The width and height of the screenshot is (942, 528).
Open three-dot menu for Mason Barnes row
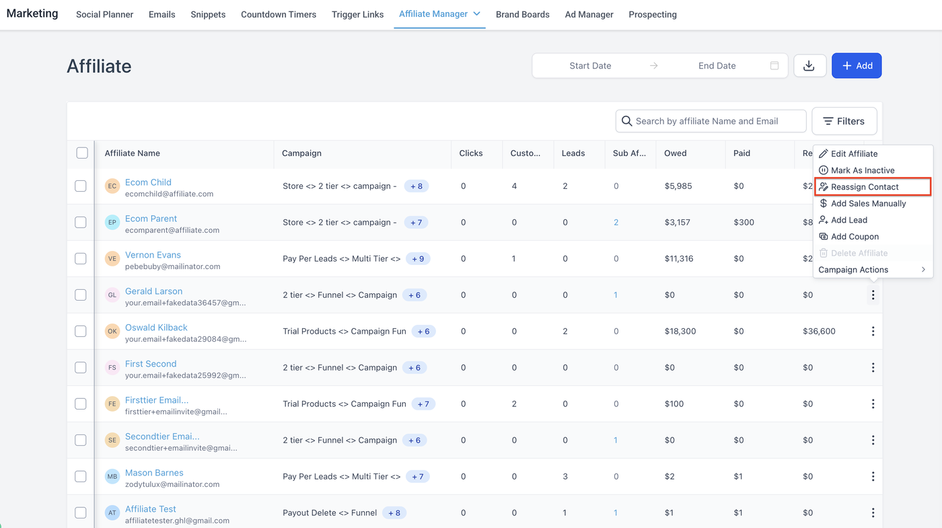coord(873,476)
